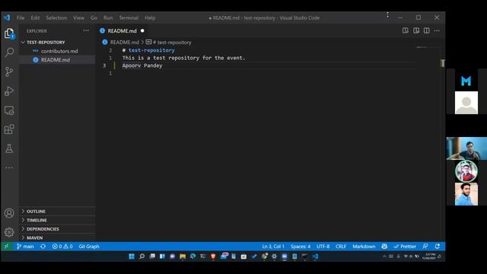This screenshot has width=487, height=274.
Task: Open the Help menu
Action: click(x=150, y=18)
